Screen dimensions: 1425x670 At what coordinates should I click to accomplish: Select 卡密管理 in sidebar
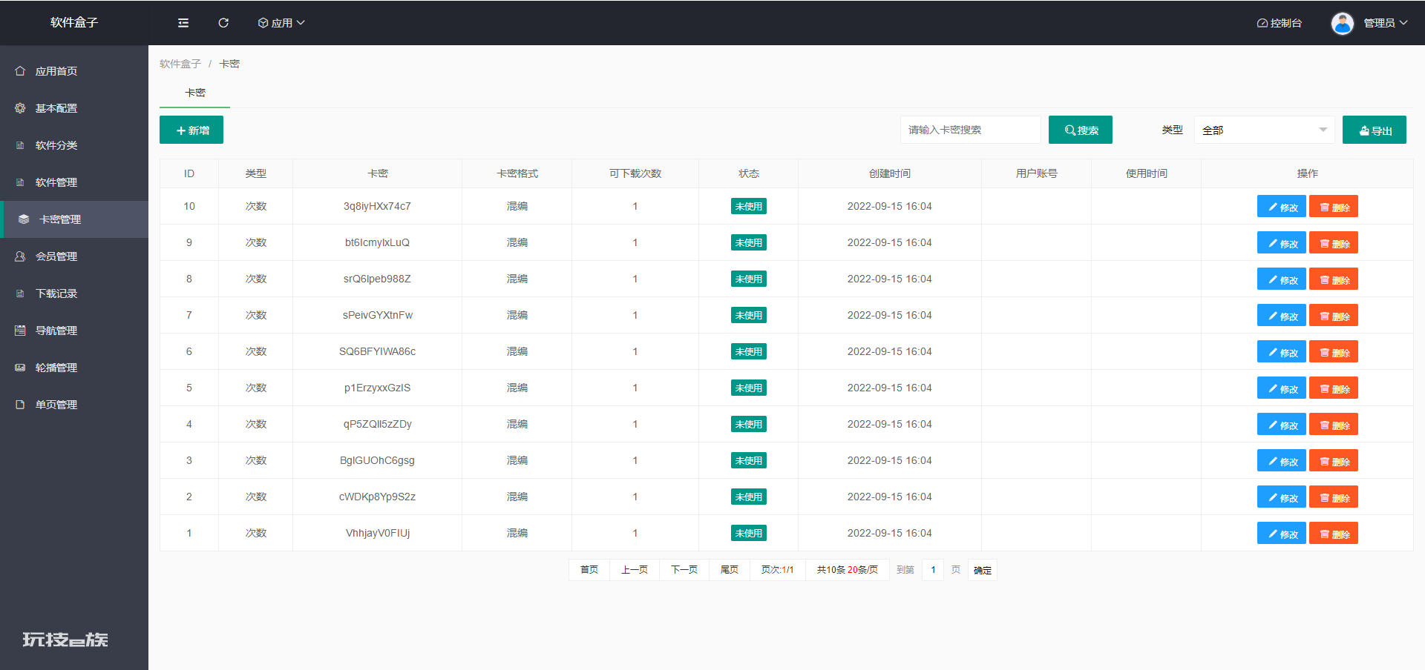pos(74,219)
